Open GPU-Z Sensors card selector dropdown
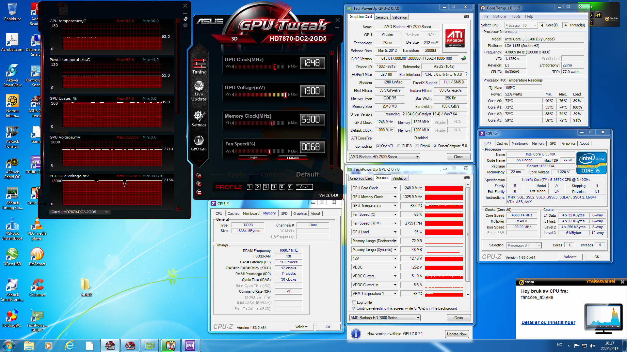Image resolution: width=627 pixels, height=352 pixels. 384,318
